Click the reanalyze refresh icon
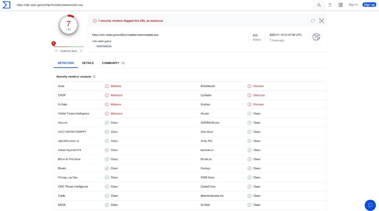This screenshot has height=211, width=379. [313, 21]
